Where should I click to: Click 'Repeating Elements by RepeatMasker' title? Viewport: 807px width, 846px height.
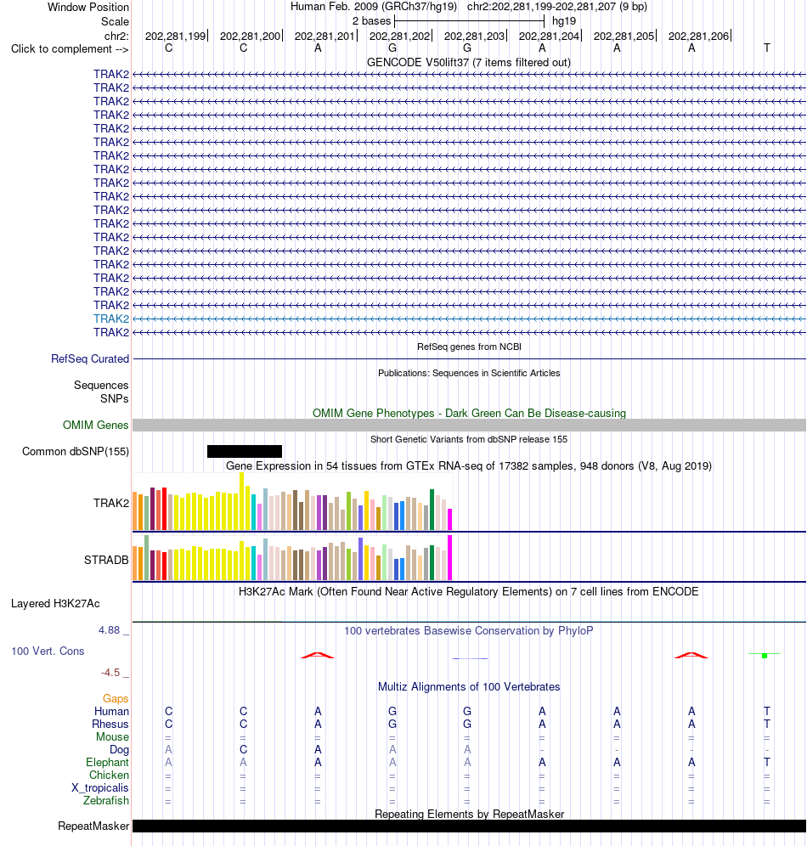[x=469, y=815]
